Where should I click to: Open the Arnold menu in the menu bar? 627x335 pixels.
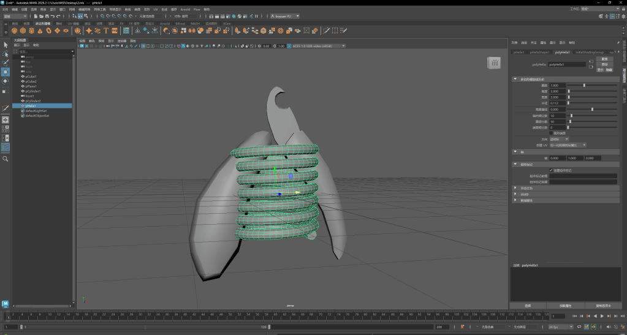184,10
